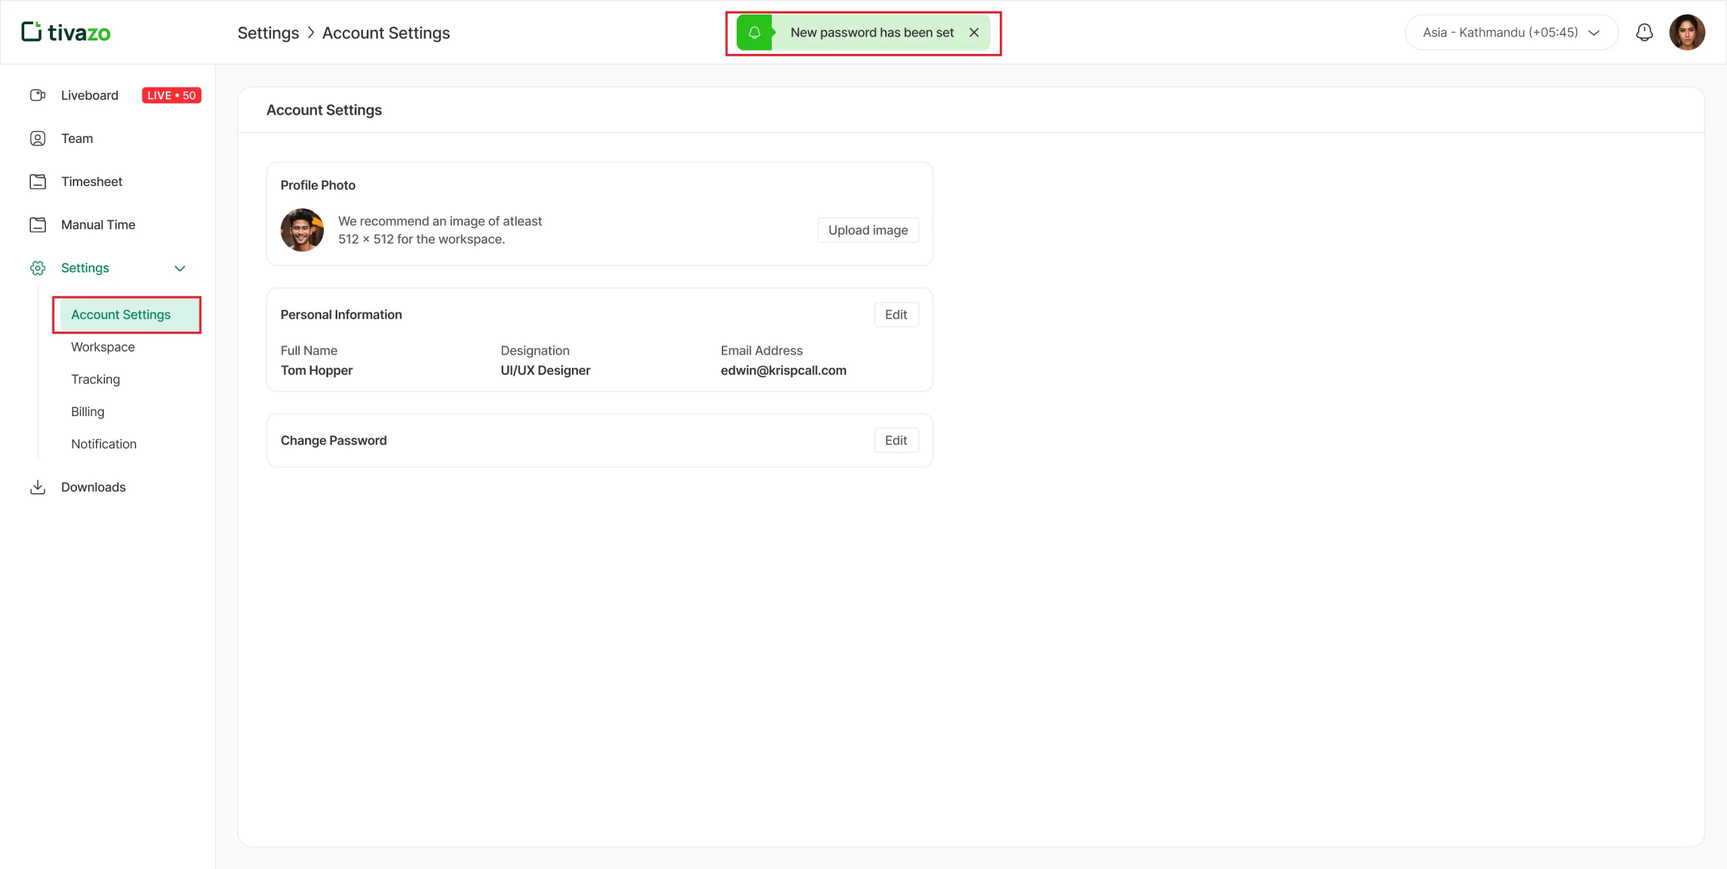Viewport: 1727px width, 869px height.
Task: Open the Team page
Action: pos(77,138)
